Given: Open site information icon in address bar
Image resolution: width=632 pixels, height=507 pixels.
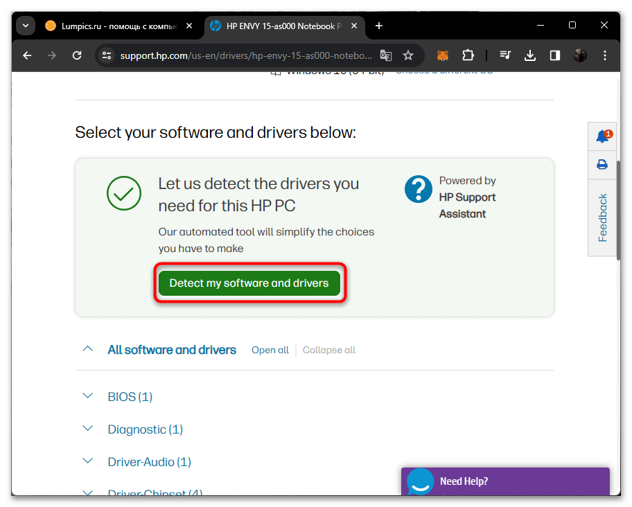Looking at the screenshot, I should (x=107, y=55).
